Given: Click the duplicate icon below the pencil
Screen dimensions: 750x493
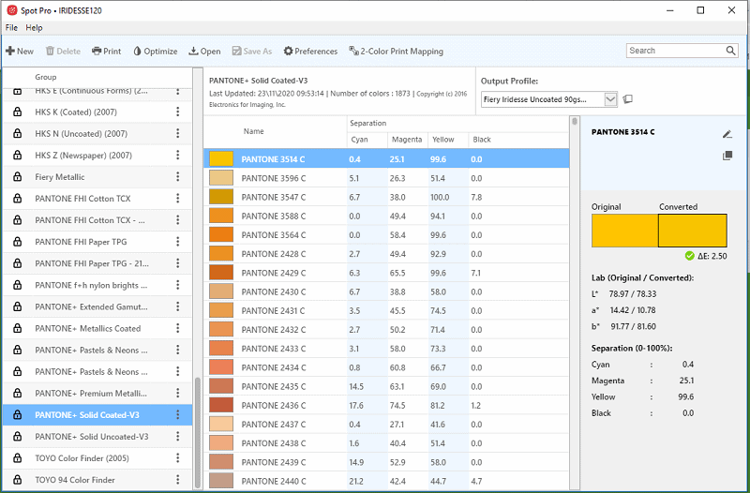Looking at the screenshot, I should (727, 156).
